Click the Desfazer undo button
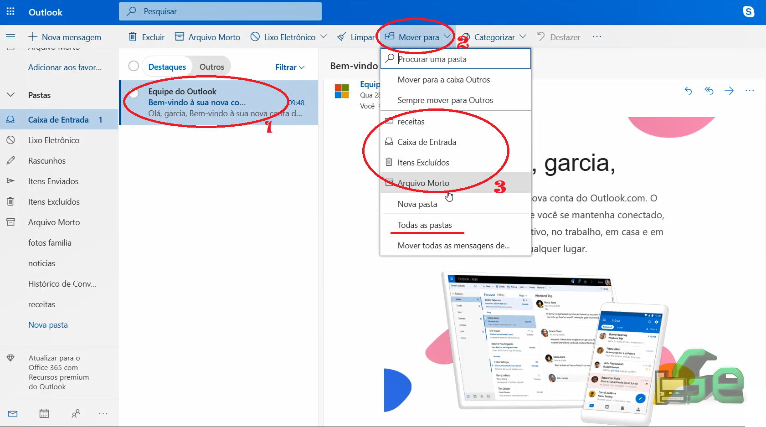 (559, 37)
